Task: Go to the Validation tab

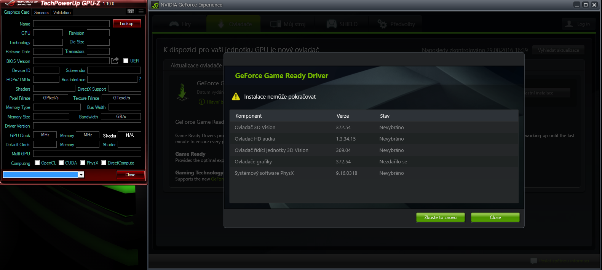Action: pyautogui.click(x=62, y=13)
